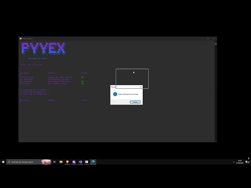Open Discord from the taskbar
The width and height of the screenshot is (251, 188).
74,162
